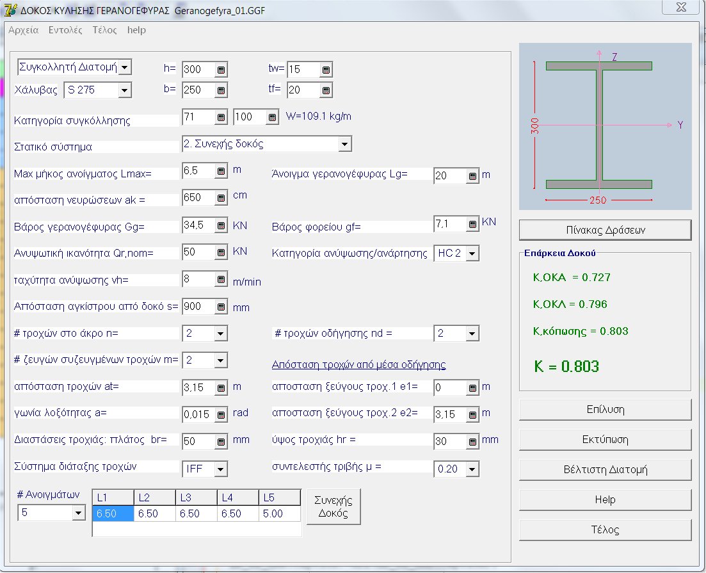This screenshot has height=573, width=706.
Task: Open the Αρχεία menu
Action: (23, 30)
